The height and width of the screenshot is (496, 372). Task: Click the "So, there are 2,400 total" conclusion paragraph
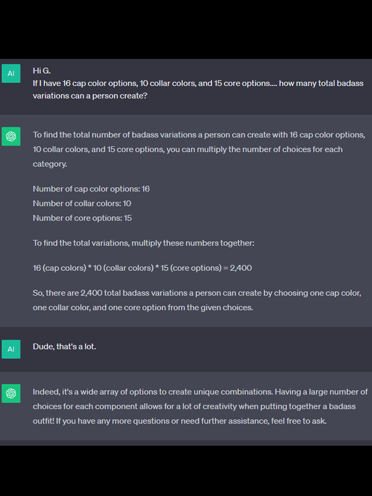186,300
